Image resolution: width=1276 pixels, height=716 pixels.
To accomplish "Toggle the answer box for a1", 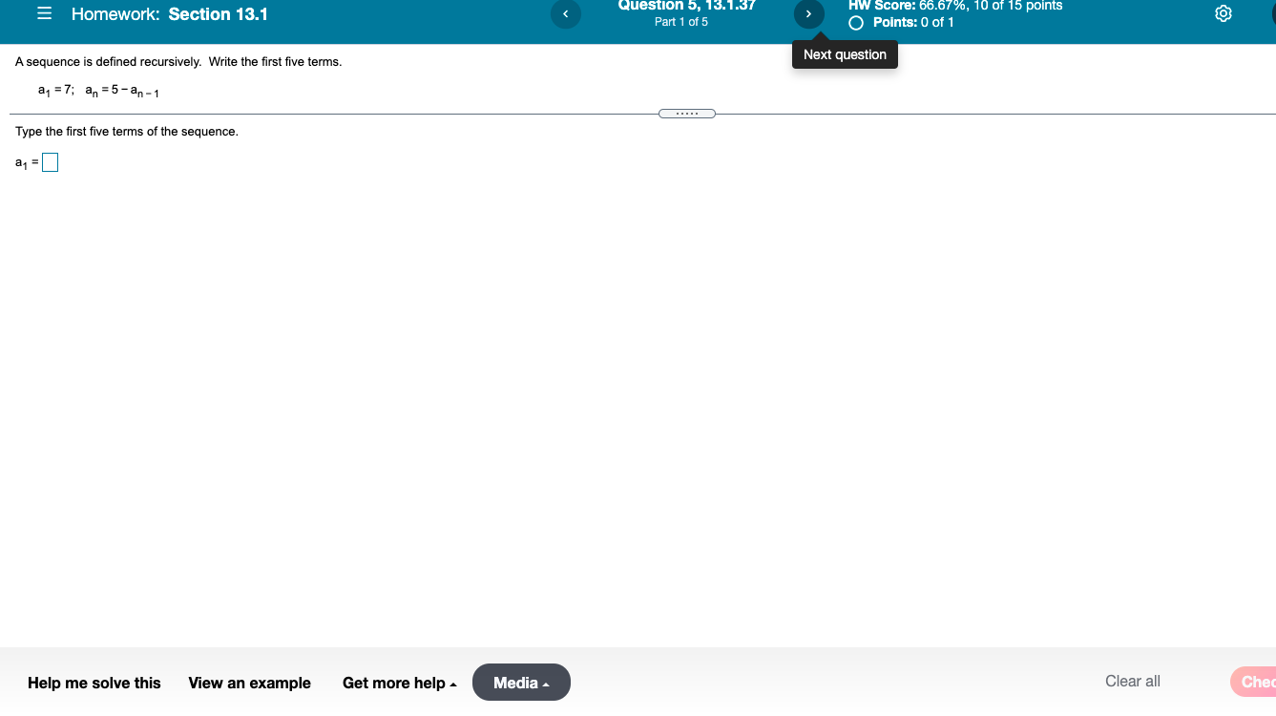I will 50,162.
